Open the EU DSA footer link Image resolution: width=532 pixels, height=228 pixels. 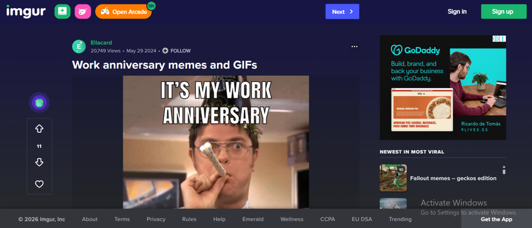362,219
